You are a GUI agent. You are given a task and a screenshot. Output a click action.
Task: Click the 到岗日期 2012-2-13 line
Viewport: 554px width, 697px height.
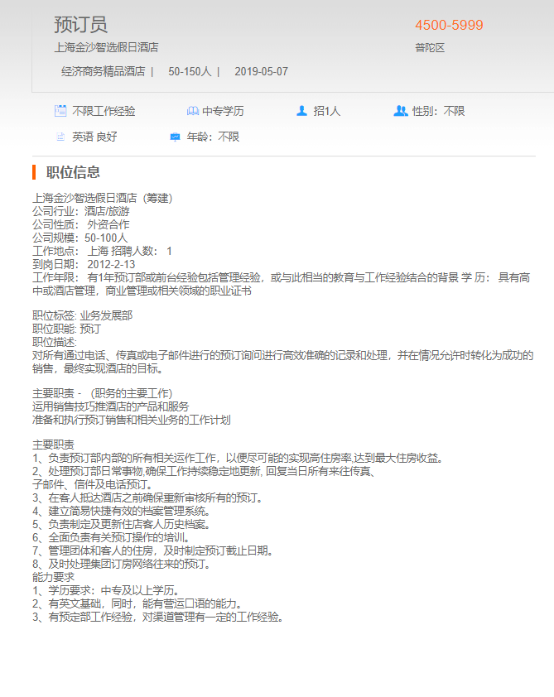84,264
